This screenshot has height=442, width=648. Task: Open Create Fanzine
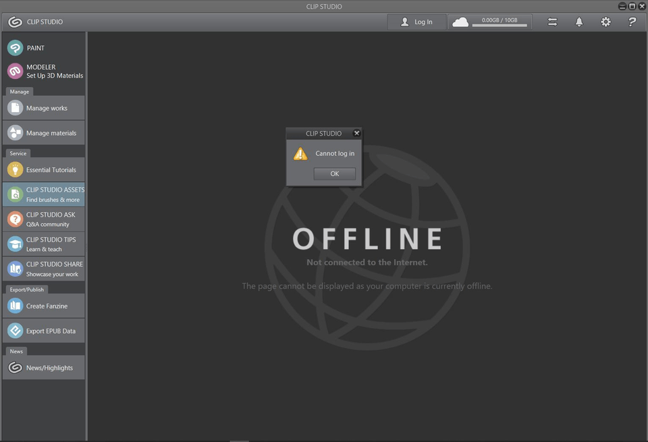pos(44,306)
